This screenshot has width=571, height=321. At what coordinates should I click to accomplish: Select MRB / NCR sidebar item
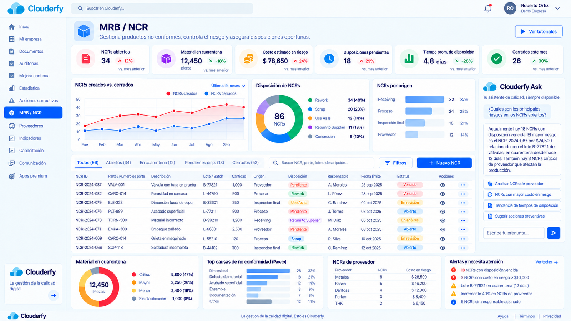coord(33,113)
